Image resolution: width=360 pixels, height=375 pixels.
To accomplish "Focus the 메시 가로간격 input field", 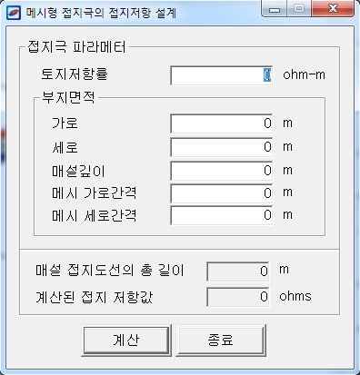I will pyautogui.click(x=222, y=193).
